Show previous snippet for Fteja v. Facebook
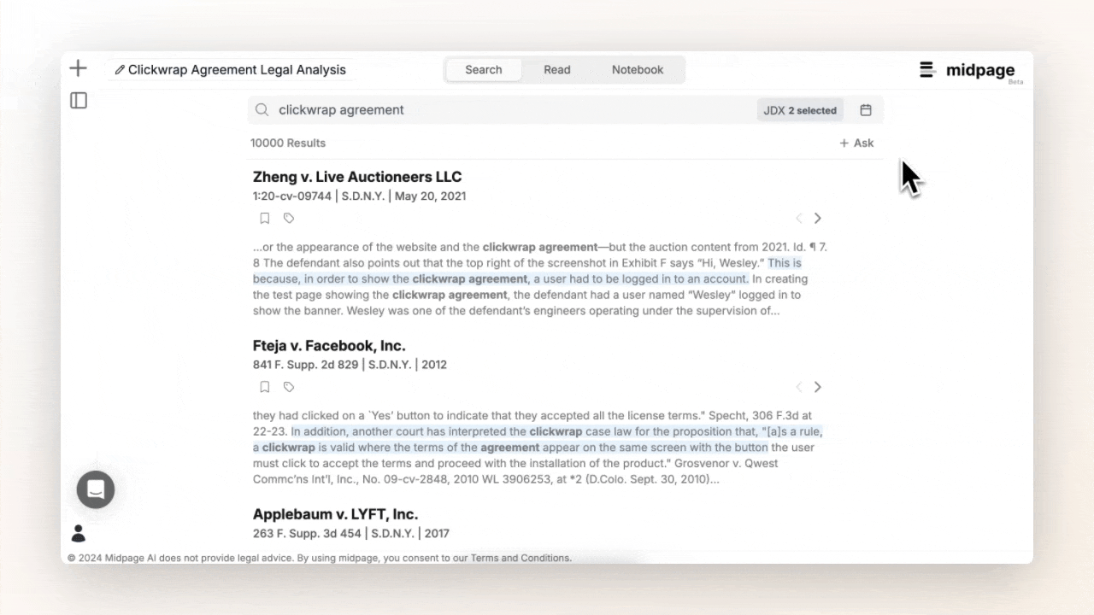The image size is (1094, 615). pos(799,387)
